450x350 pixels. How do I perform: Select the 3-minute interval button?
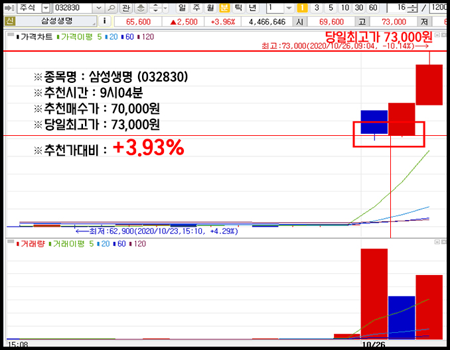(317, 8)
